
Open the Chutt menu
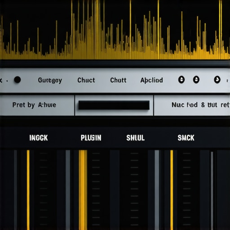pyautogui.click(x=118, y=80)
